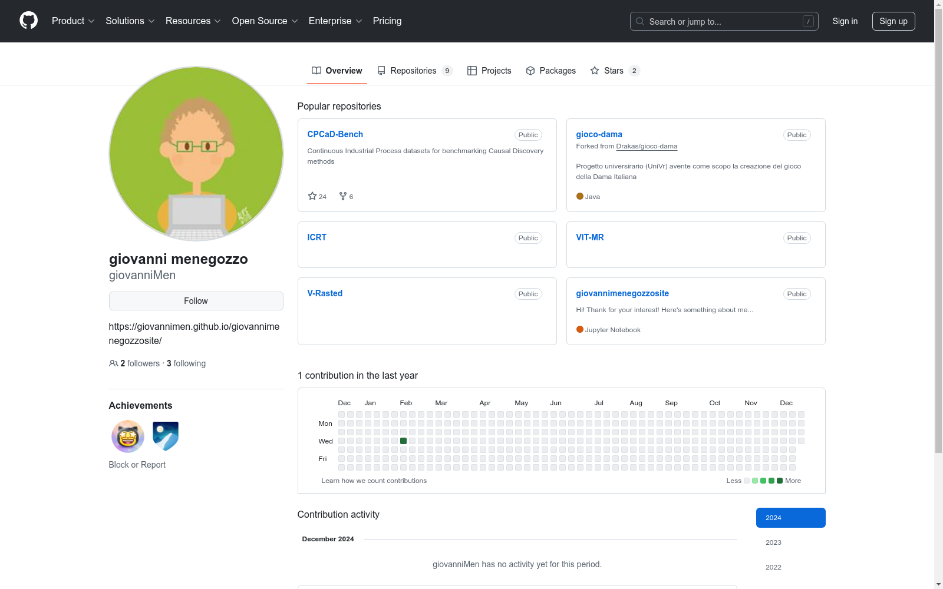The image size is (943, 589).
Task: View the 2 followers list
Action: [x=140, y=363]
